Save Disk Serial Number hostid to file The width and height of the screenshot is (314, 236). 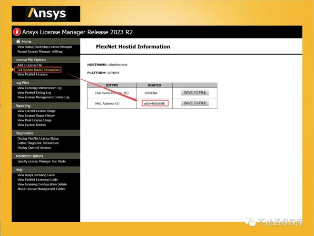coord(195,93)
